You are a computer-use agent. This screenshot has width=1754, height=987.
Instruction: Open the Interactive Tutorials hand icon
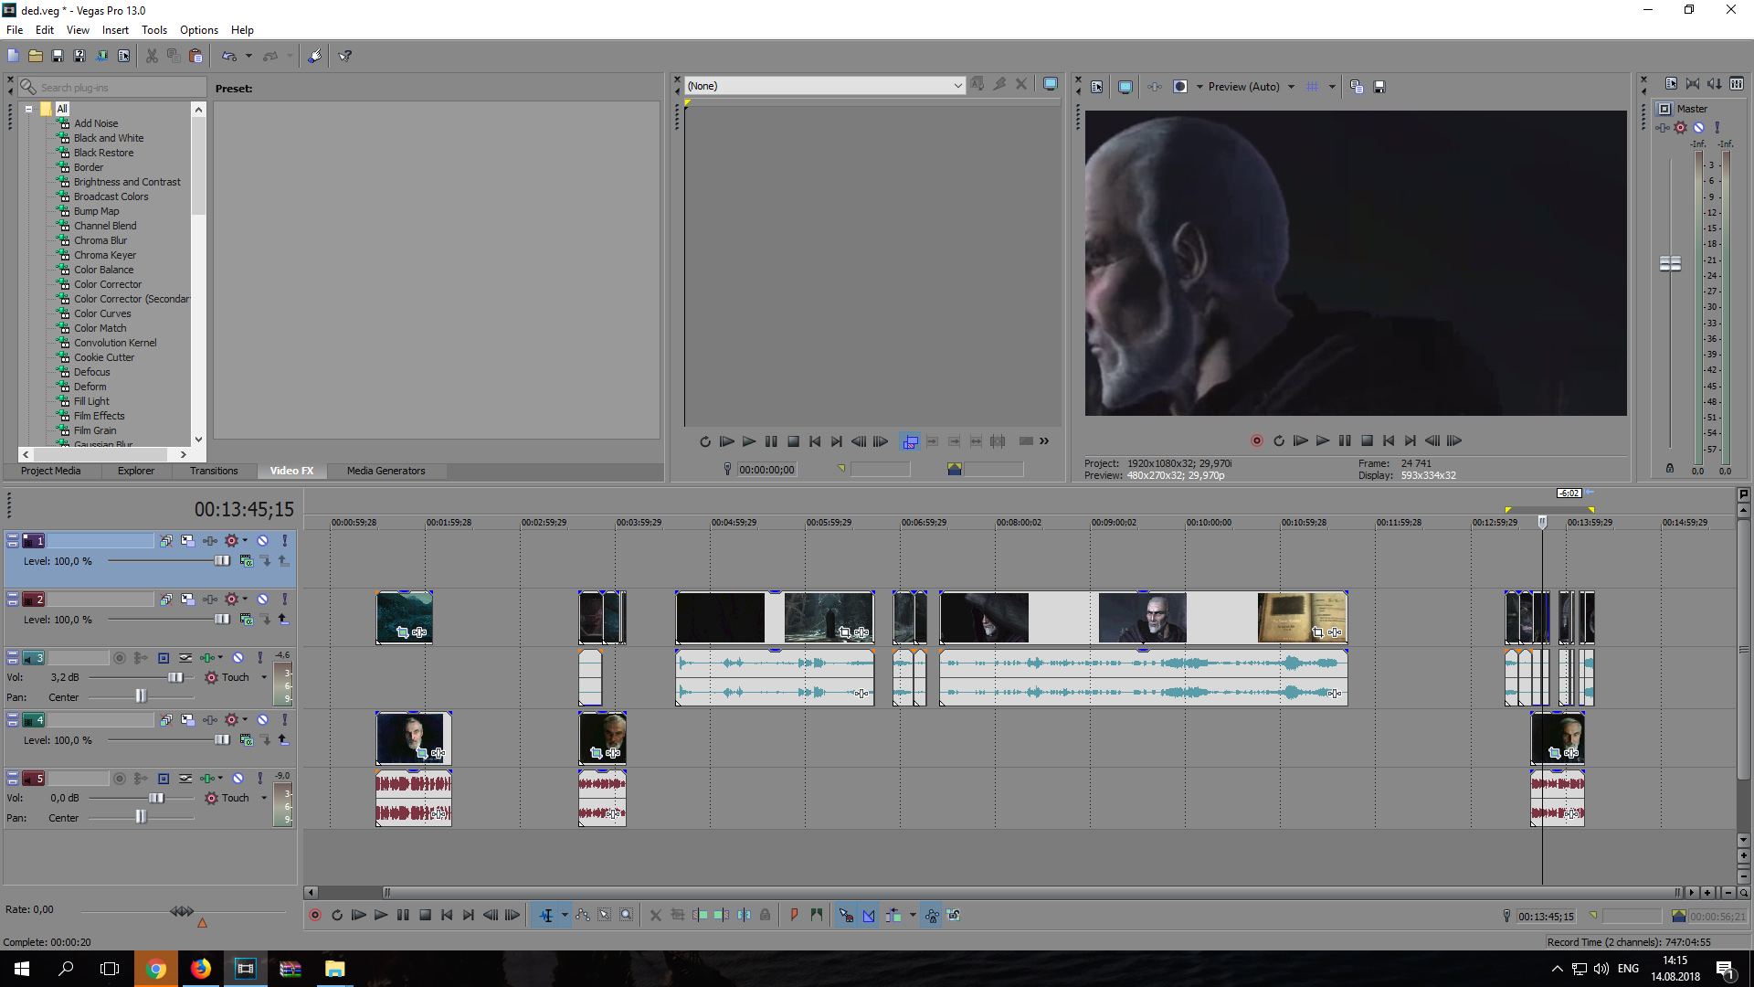(314, 56)
